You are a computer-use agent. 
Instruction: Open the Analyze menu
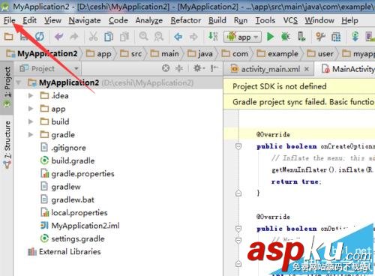pos(149,20)
